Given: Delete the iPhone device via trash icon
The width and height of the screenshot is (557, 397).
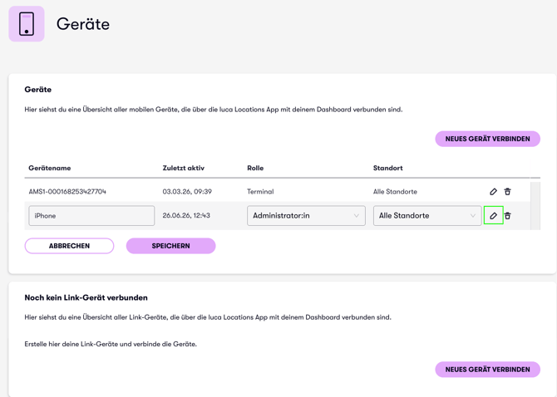Looking at the screenshot, I should click(x=508, y=216).
